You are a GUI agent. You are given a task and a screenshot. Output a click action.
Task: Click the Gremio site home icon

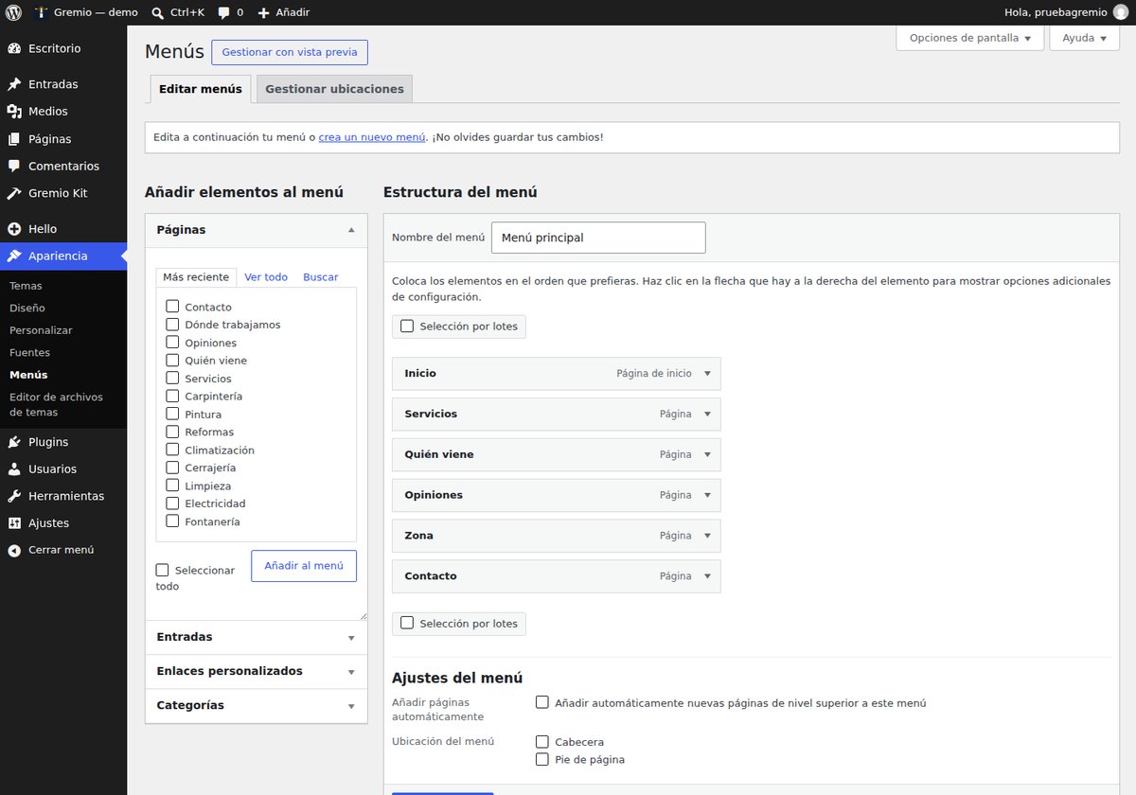[41, 12]
